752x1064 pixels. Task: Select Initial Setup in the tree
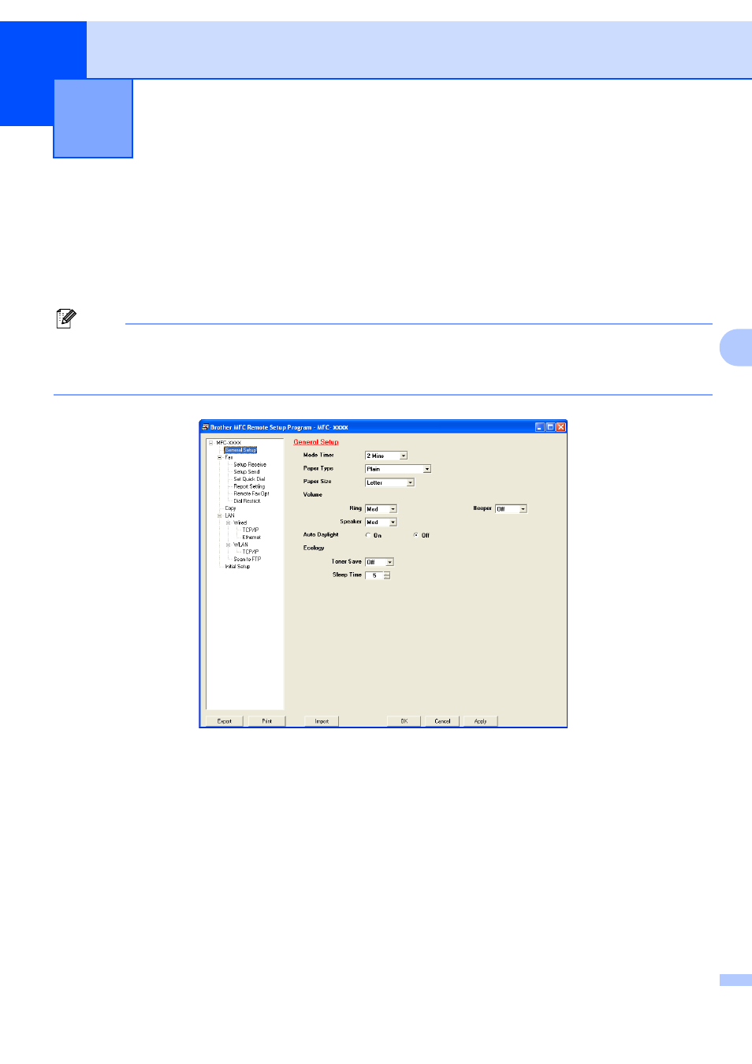[x=237, y=567]
